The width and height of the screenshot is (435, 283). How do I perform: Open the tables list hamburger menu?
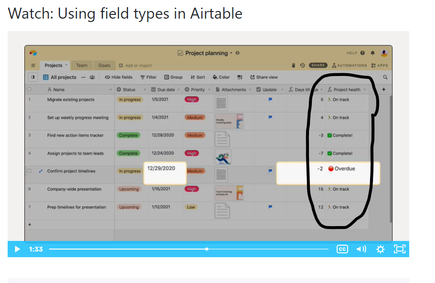tap(33, 65)
